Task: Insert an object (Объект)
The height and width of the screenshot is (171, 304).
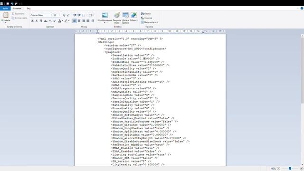Action: 133,17
